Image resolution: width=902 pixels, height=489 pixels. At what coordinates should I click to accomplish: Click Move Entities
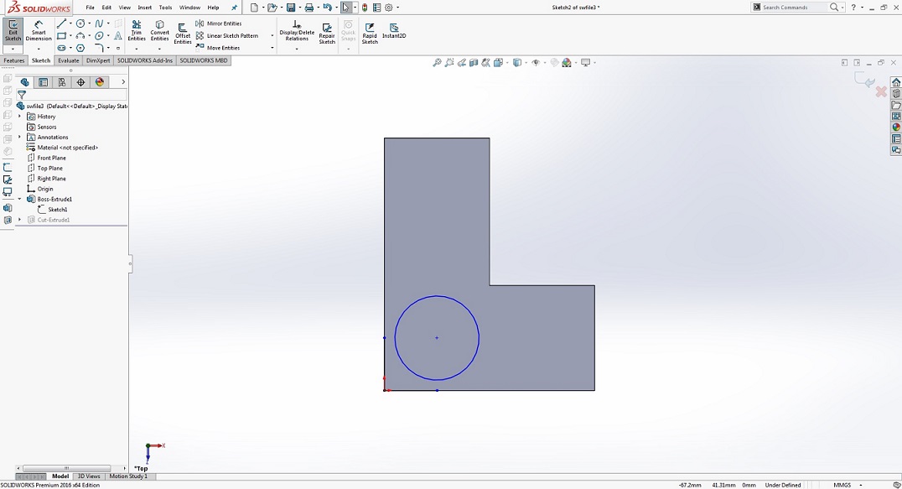[x=218, y=48]
